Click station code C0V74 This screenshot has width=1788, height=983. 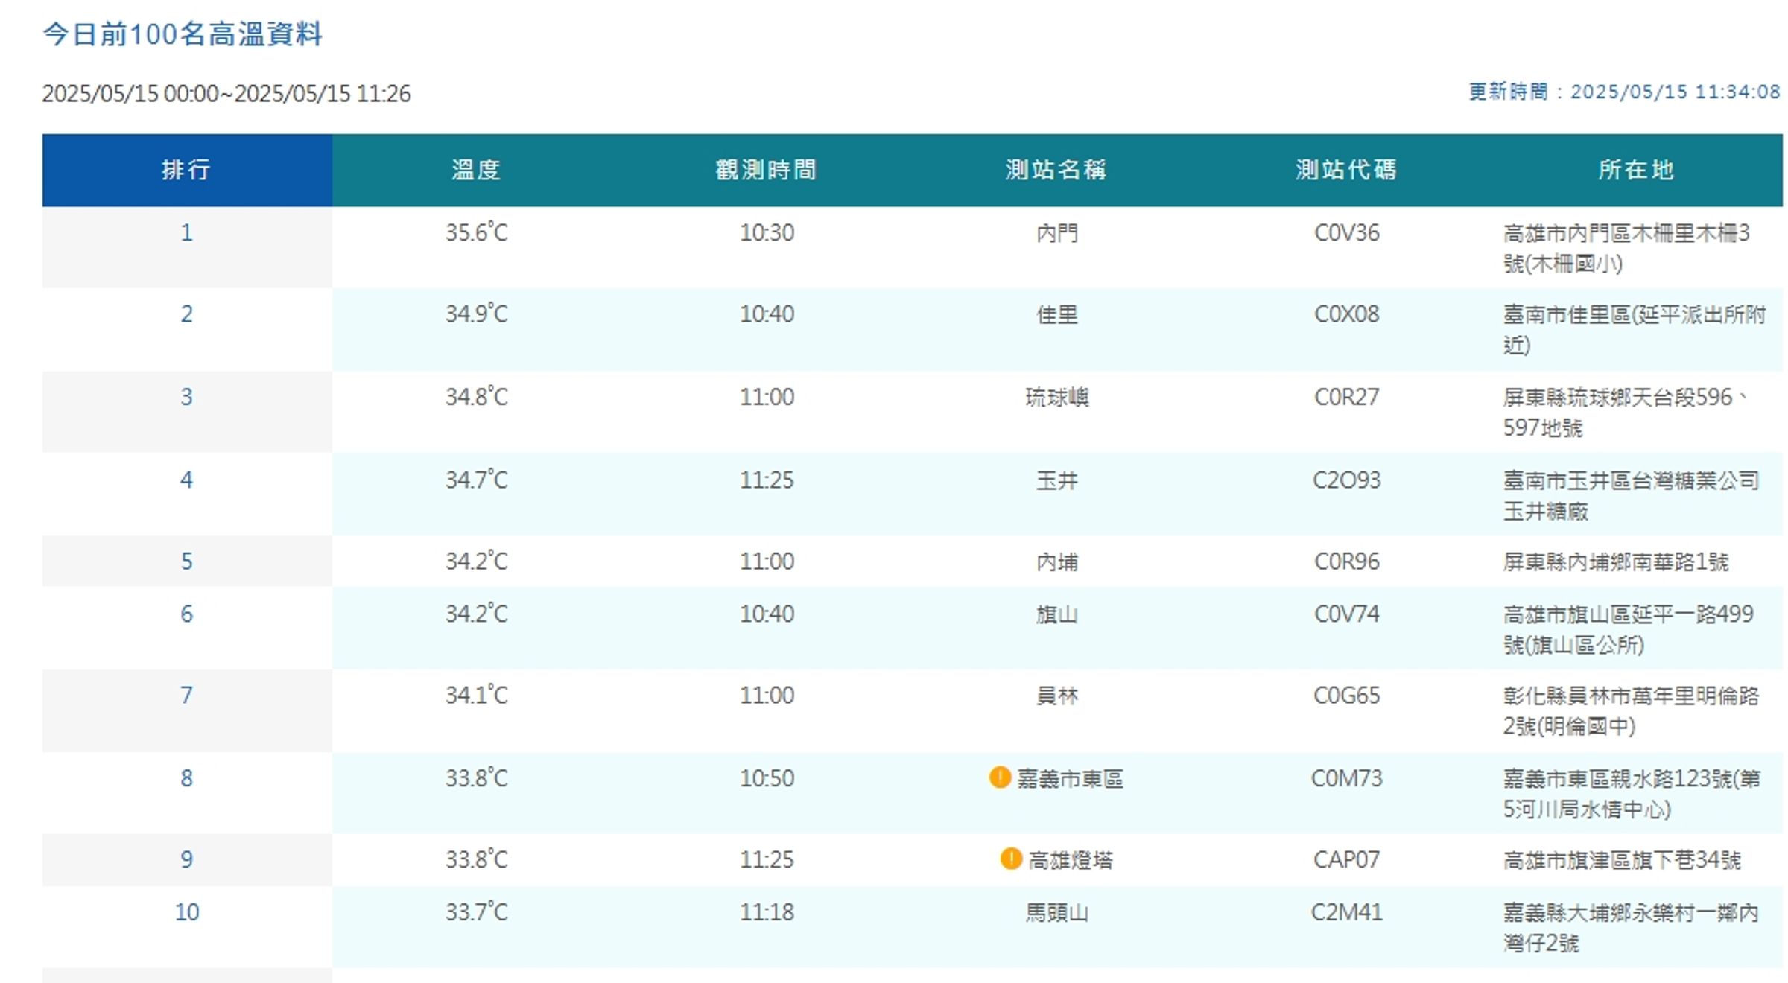(x=1346, y=614)
